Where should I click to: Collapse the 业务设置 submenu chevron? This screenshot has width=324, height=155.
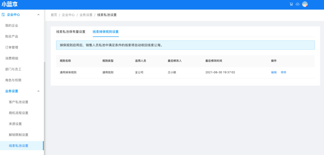39,91
